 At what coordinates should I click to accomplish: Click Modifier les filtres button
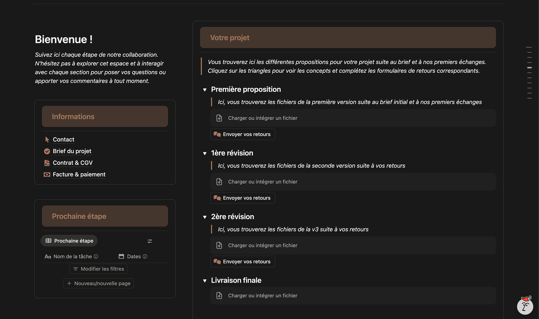click(x=98, y=269)
